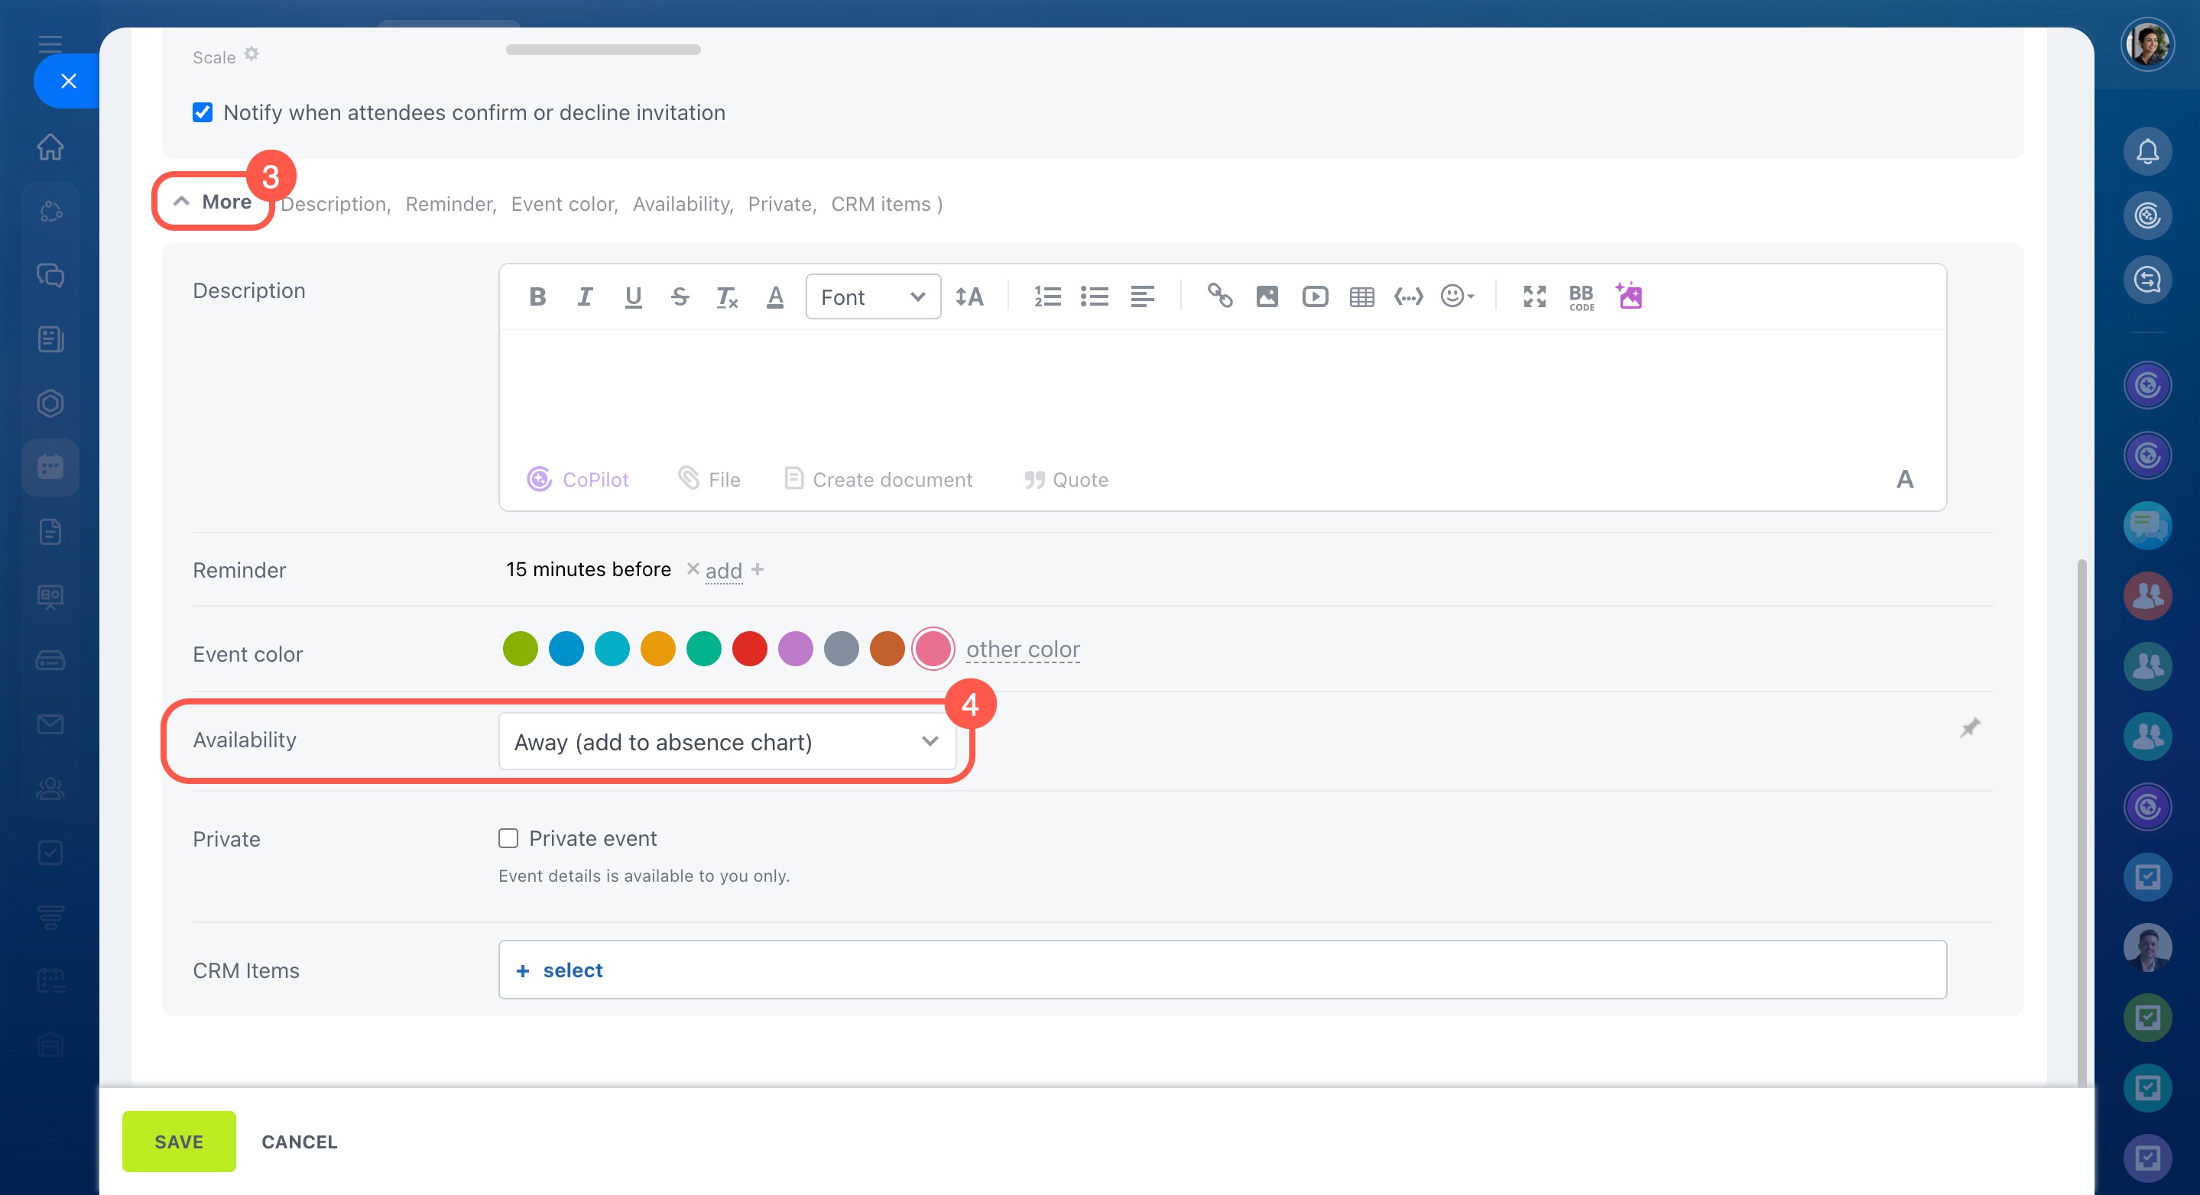Uncheck notify when attendees confirm or decline
Screen dimensions: 2200x1195
[203, 112]
